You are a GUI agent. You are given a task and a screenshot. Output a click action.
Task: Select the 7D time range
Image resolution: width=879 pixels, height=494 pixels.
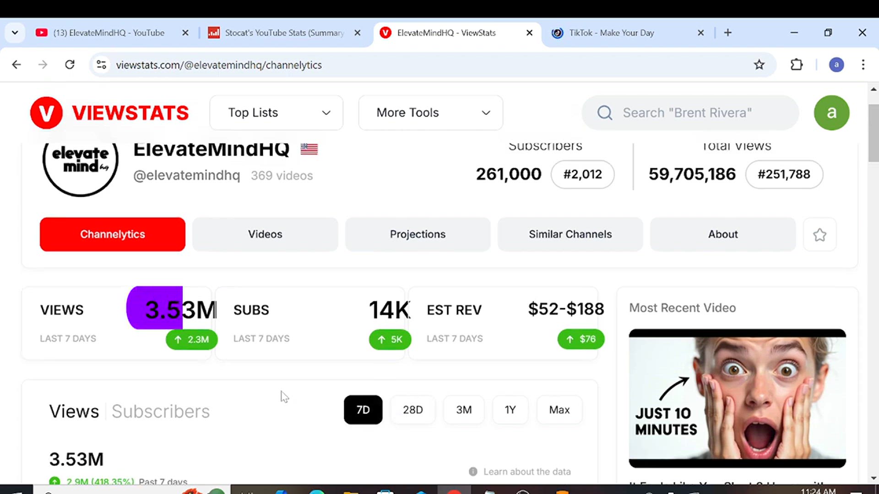coord(363,410)
